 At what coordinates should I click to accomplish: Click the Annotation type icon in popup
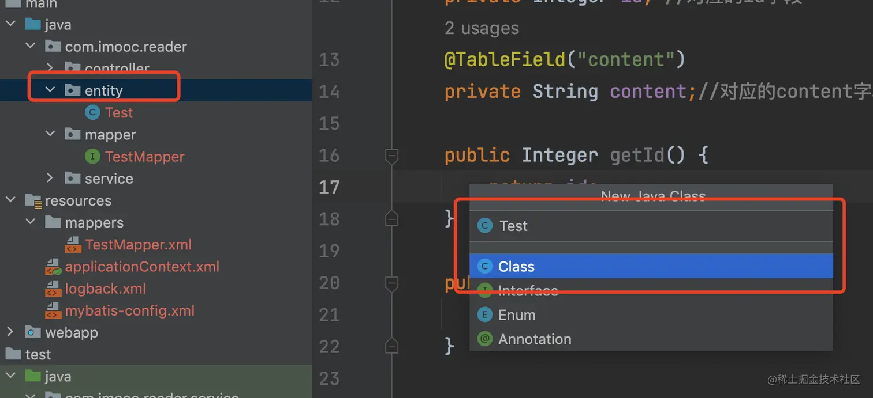485,339
